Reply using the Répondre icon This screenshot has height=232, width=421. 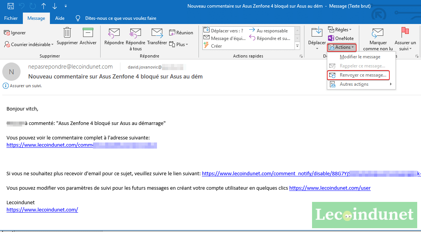point(114,36)
